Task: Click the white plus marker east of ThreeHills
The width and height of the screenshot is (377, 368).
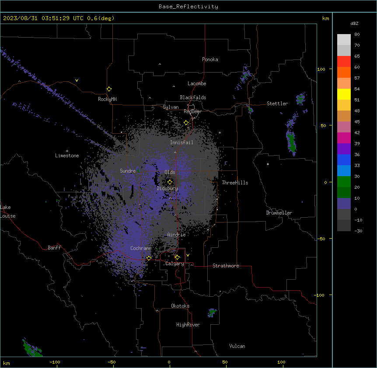Action: tap(268, 164)
